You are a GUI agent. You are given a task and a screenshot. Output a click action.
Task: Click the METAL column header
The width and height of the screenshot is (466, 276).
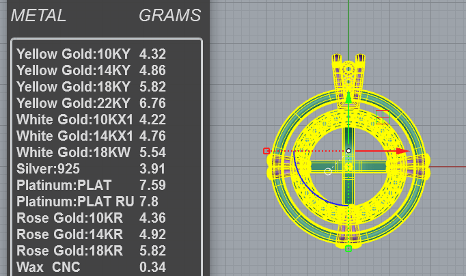pyautogui.click(x=38, y=16)
